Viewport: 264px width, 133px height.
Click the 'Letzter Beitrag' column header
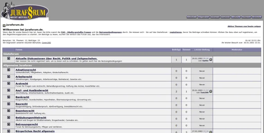[202, 50]
